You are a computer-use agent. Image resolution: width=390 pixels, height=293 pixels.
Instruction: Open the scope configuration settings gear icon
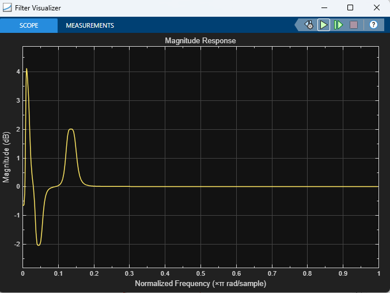click(x=309, y=25)
